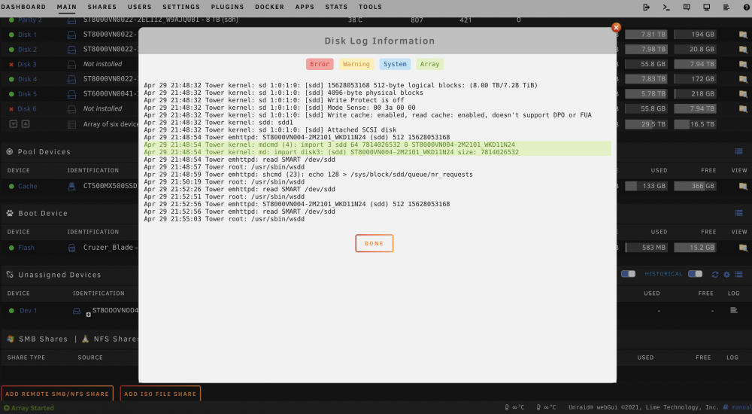Open the Apps menu
This screenshot has height=414, width=752.
[x=305, y=7]
